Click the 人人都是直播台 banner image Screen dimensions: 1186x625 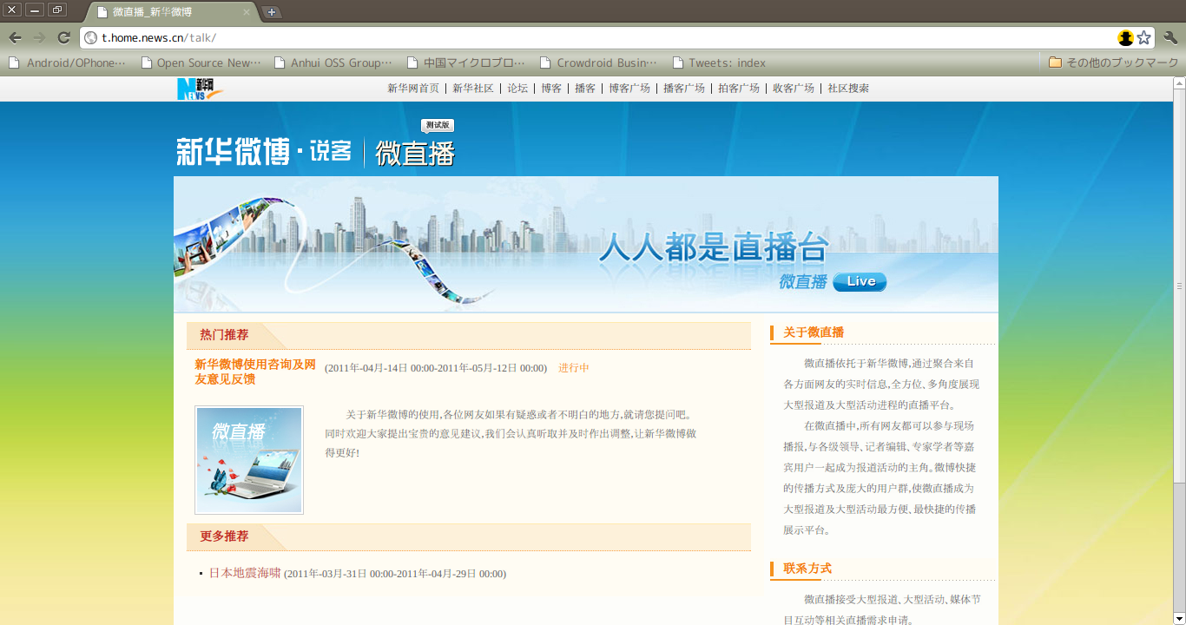click(x=586, y=244)
